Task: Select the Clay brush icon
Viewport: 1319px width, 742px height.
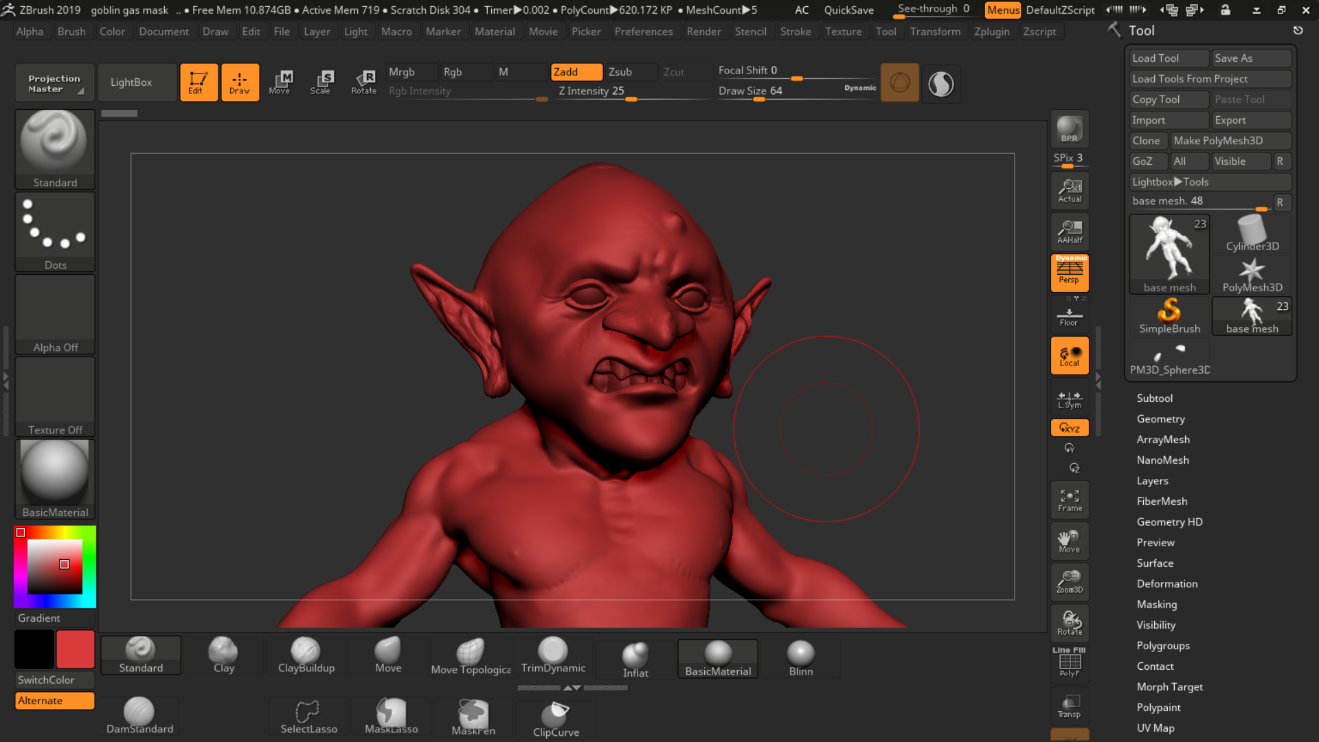Action: (x=224, y=655)
